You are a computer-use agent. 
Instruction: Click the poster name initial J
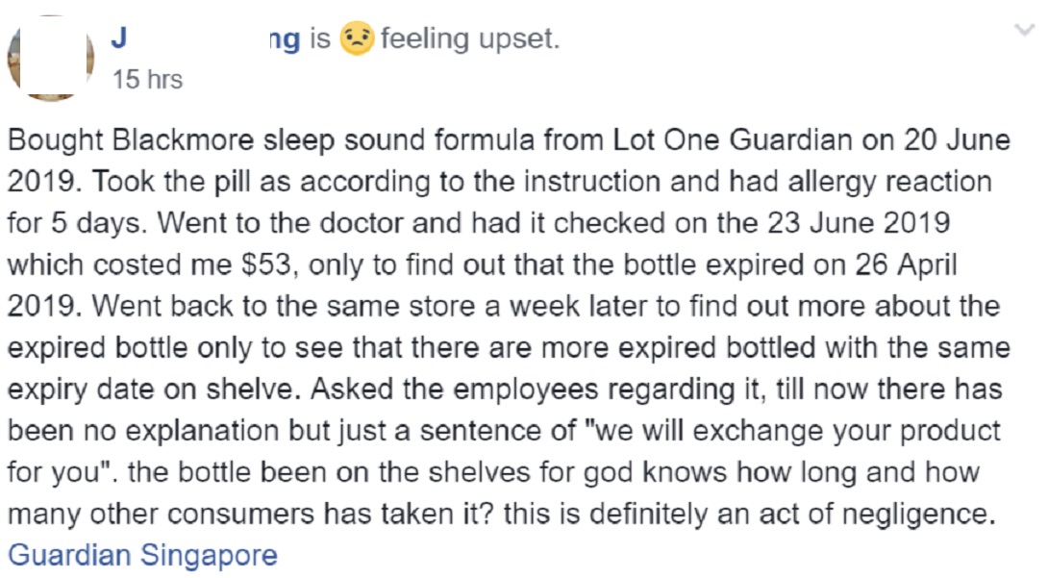pos(119,38)
